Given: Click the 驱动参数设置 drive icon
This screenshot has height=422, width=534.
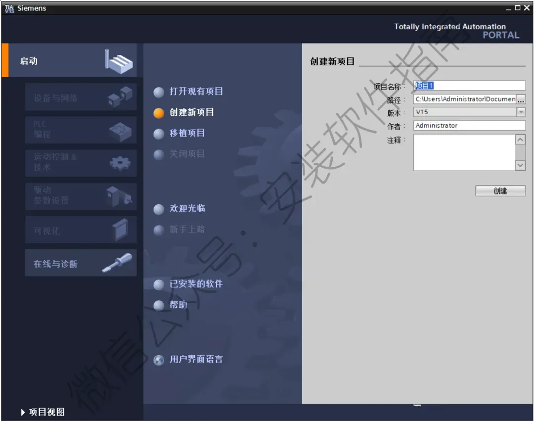Looking at the screenshot, I should (x=119, y=196).
